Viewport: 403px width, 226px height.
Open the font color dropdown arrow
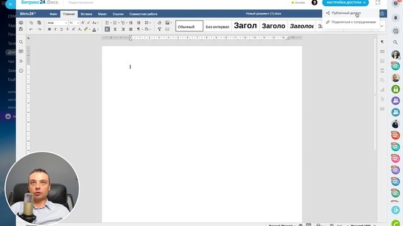coord(98,30)
